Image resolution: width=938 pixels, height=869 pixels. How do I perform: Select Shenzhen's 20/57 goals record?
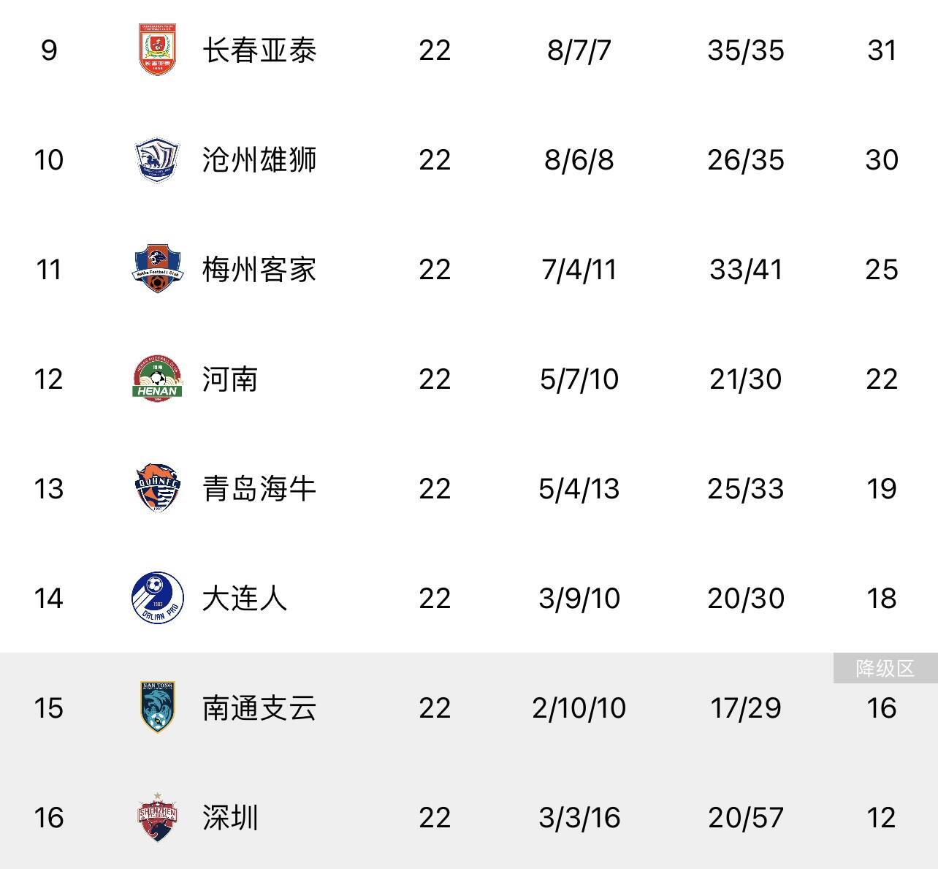[x=745, y=818]
